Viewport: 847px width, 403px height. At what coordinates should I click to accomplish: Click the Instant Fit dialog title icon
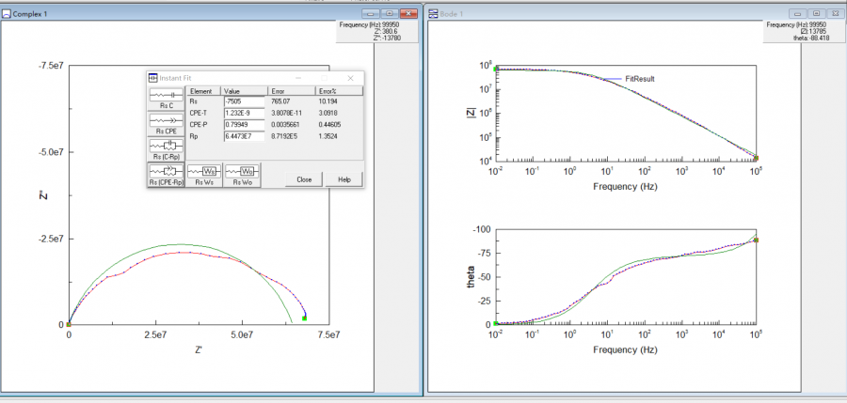[154, 78]
